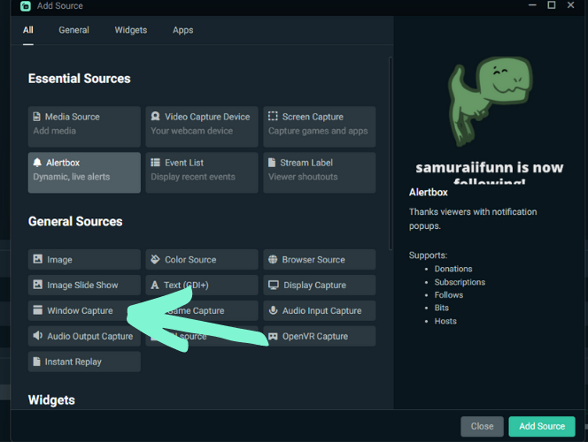
Task: Open the General tab
Action: coord(73,30)
